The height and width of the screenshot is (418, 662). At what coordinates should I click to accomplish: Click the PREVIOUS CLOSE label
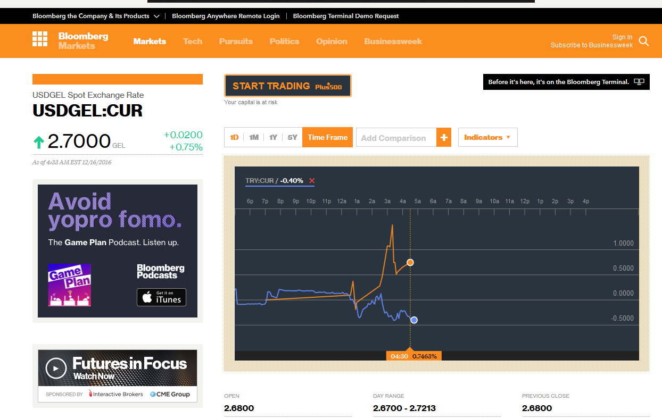point(545,396)
